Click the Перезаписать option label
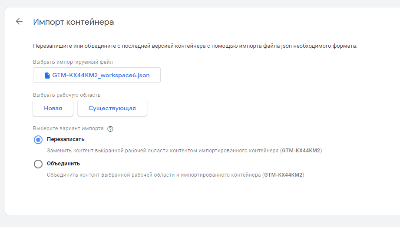The height and width of the screenshot is (227, 400). tap(66, 139)
